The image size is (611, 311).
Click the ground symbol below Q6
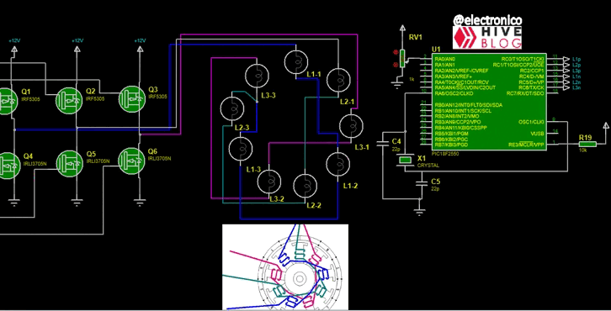[x=140, y=203]
